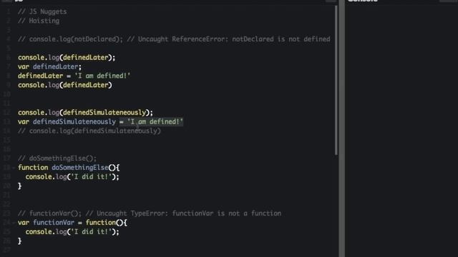Click the '// doSomethingElse();' comment
Screen dimensions: 458x257
click(57, 158)
